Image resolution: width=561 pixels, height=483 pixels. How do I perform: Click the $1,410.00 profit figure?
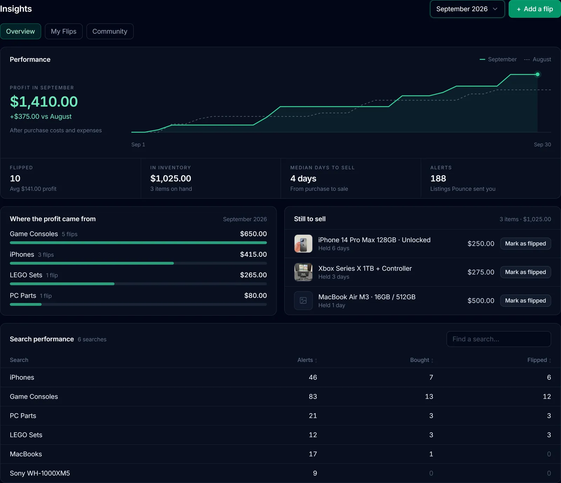coord(44,102)
